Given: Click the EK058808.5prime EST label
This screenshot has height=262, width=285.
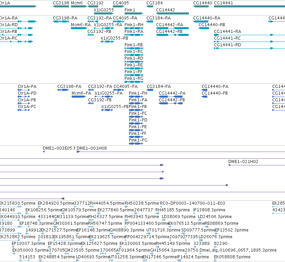Looking at the screenshot, I should pyautogui.click(x=232, y=257).
